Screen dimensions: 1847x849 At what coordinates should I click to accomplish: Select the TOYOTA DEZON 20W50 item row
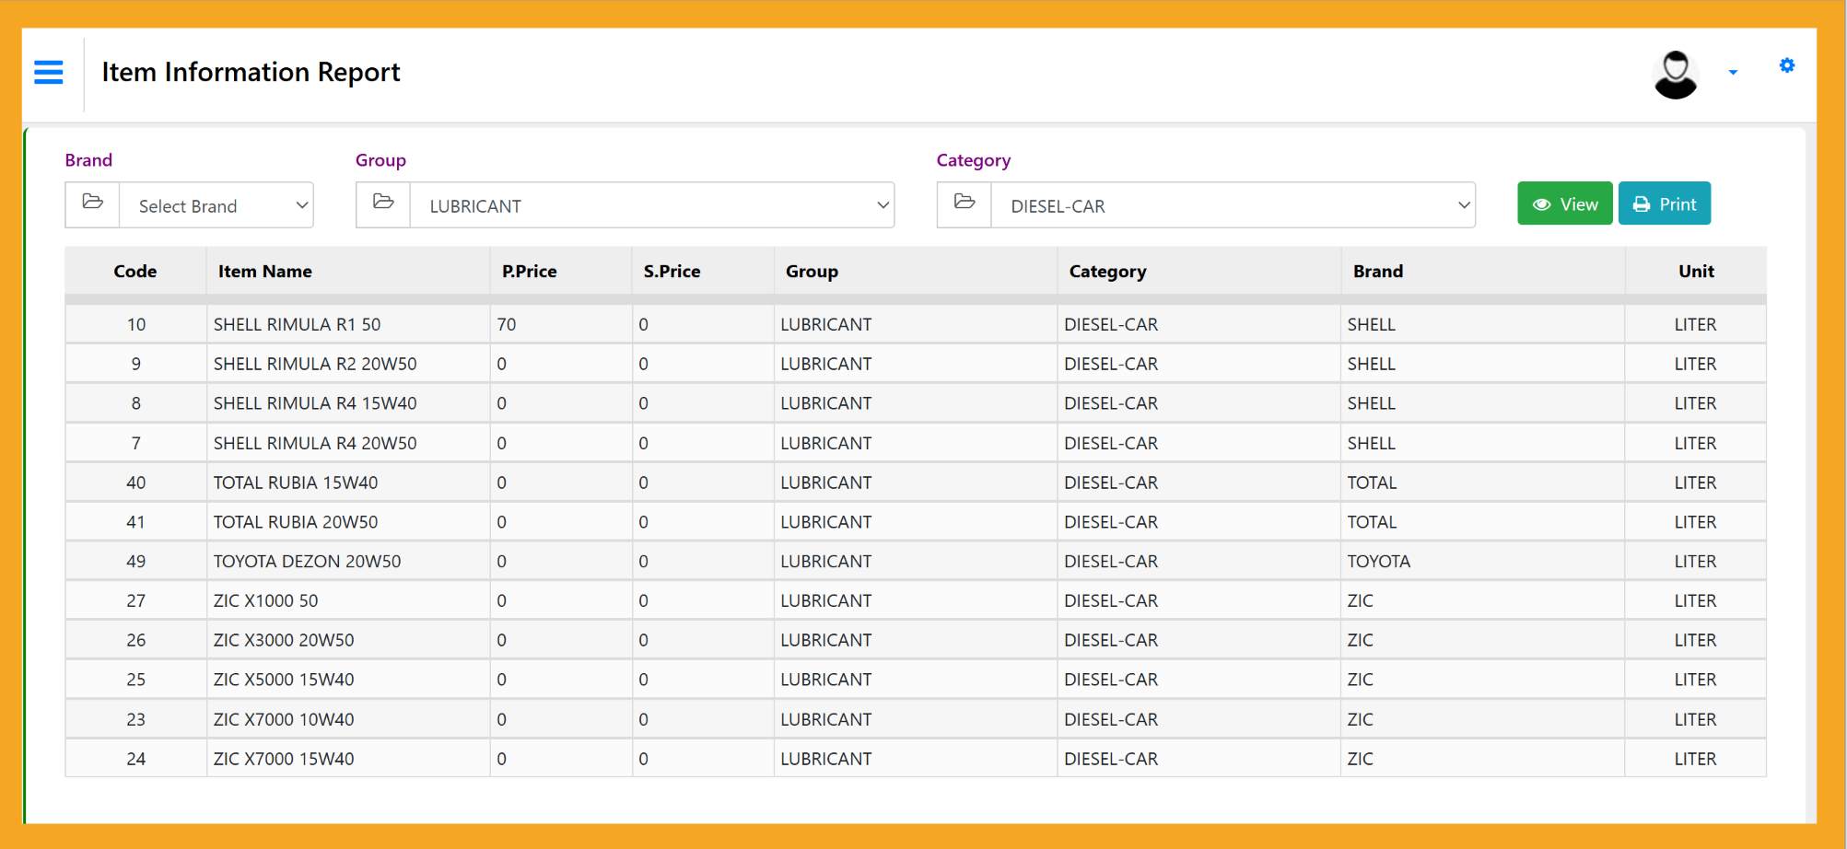coord(307,562)
